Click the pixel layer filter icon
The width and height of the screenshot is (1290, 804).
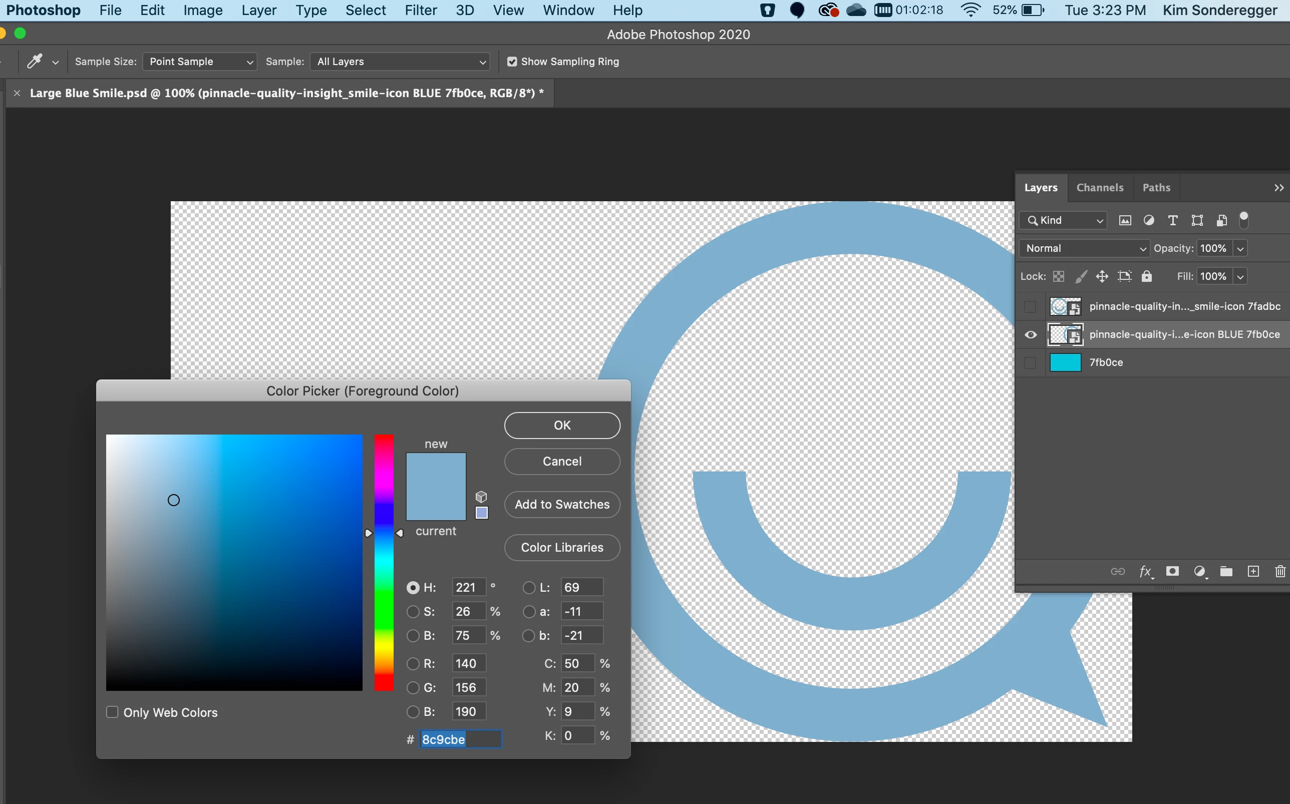pos(1125,220)
